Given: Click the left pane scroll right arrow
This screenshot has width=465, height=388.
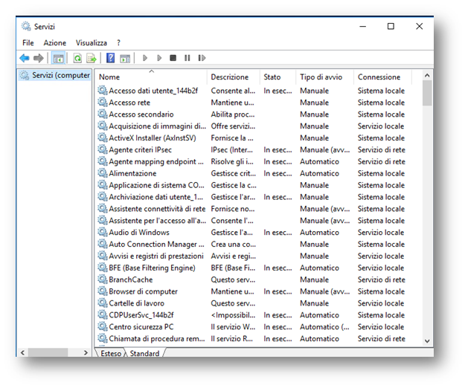Looking at the screenshot, I should (86, 353).
